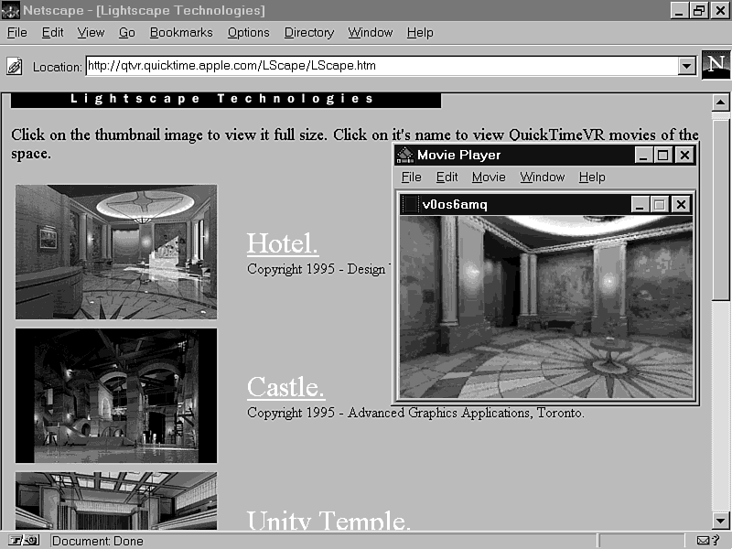Screen dimensions: 732x549
Task: Click the page scrollbar down arrow
Action: tap(720, 521)
